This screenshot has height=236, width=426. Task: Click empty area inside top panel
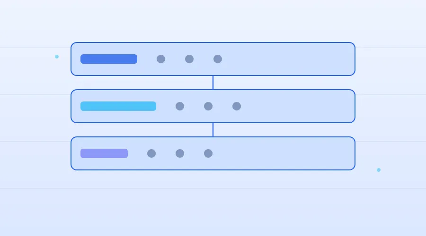288,59
